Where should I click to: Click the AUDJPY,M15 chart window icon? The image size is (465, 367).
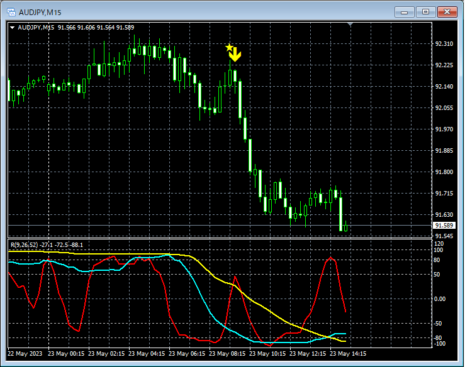coord(11,12)
